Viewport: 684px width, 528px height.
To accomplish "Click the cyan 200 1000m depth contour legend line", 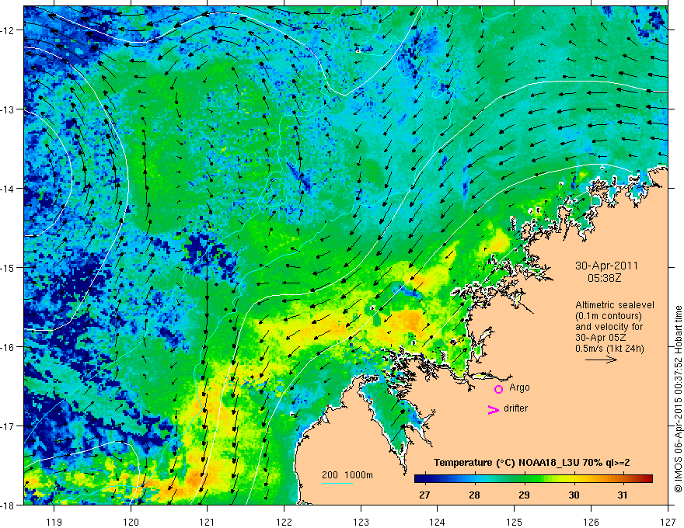I will pyautogui.click(x=337, y=483).
